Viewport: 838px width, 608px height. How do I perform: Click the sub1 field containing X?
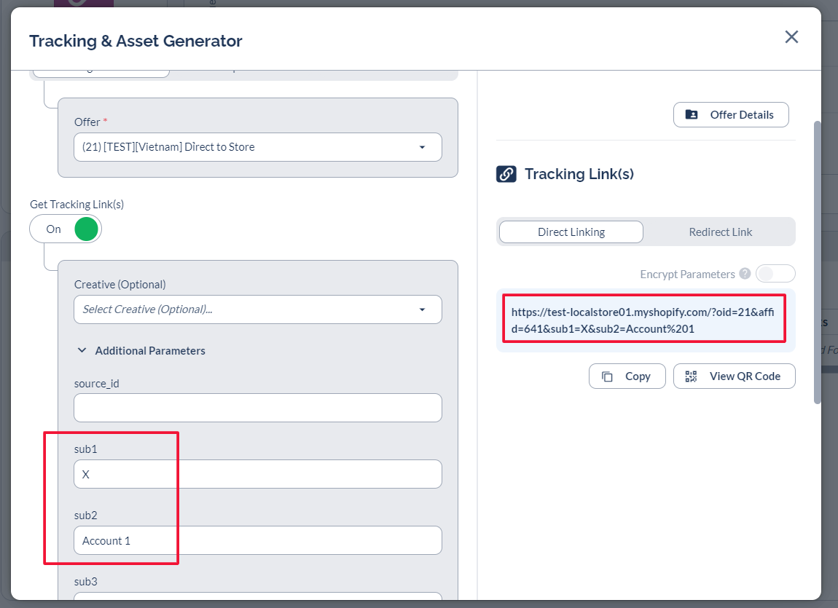(257, 474)
